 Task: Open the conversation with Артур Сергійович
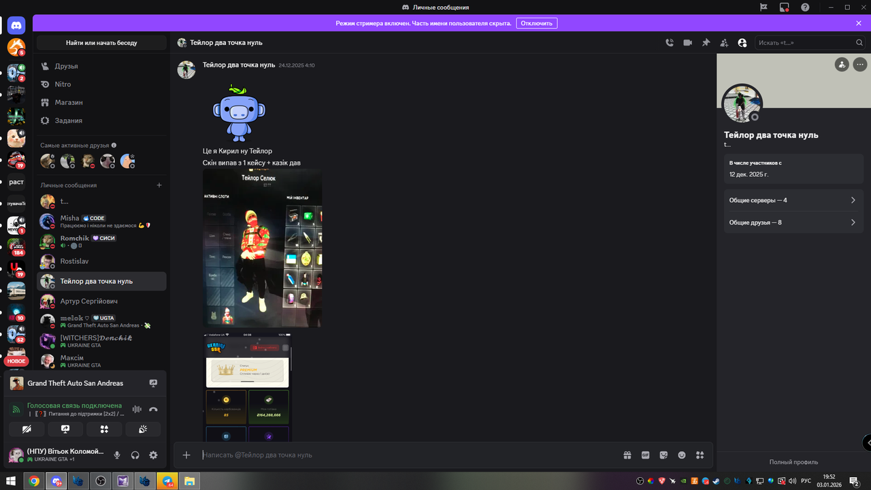click(x=101, y=301)
